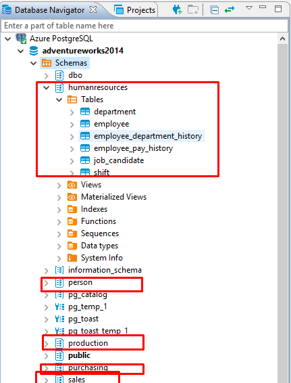
Task: Minimize the navigator panel
Action: point(263,7)
